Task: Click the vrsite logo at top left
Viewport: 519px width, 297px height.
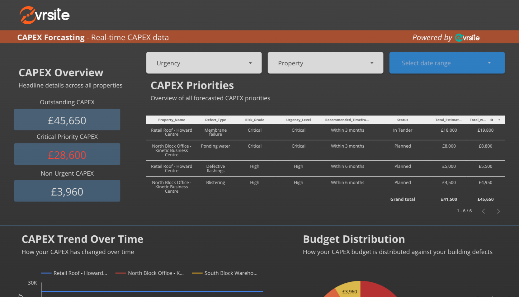Action: [x=45, y=15]
